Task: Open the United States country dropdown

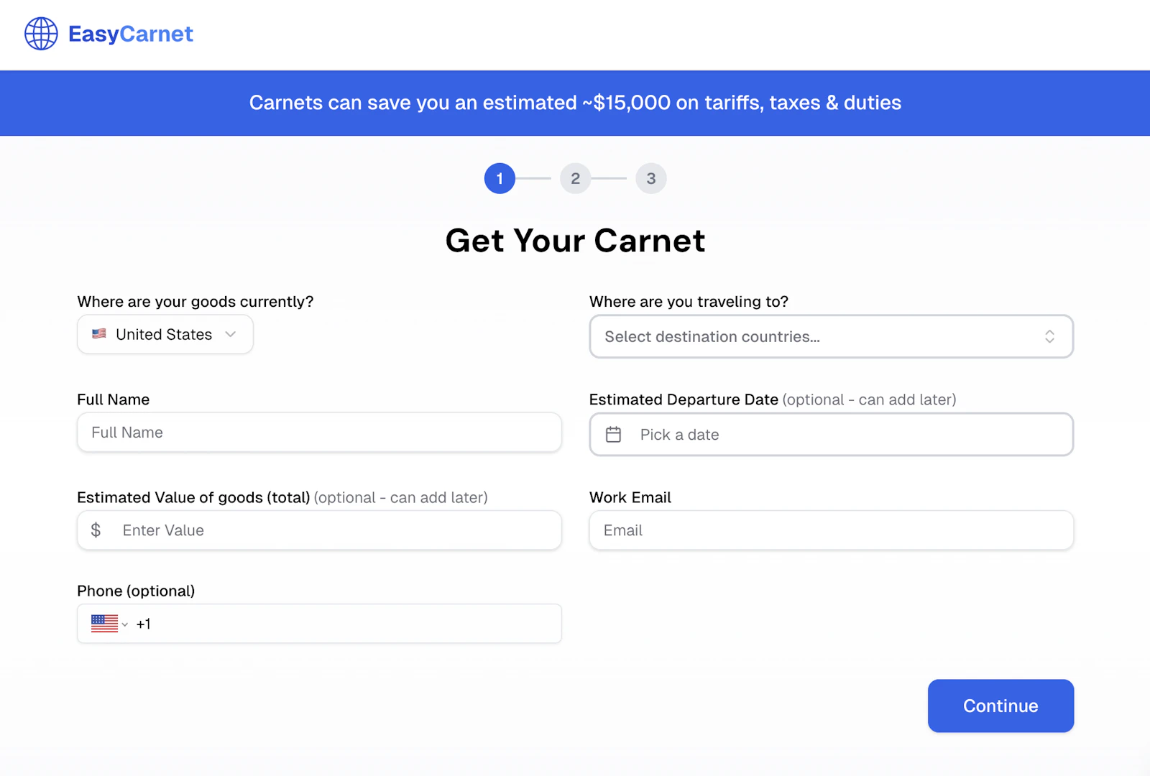Action: click(x=165, y=334)
